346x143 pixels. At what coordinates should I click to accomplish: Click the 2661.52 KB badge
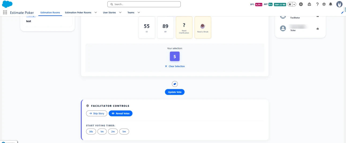(x=280, y=4)
